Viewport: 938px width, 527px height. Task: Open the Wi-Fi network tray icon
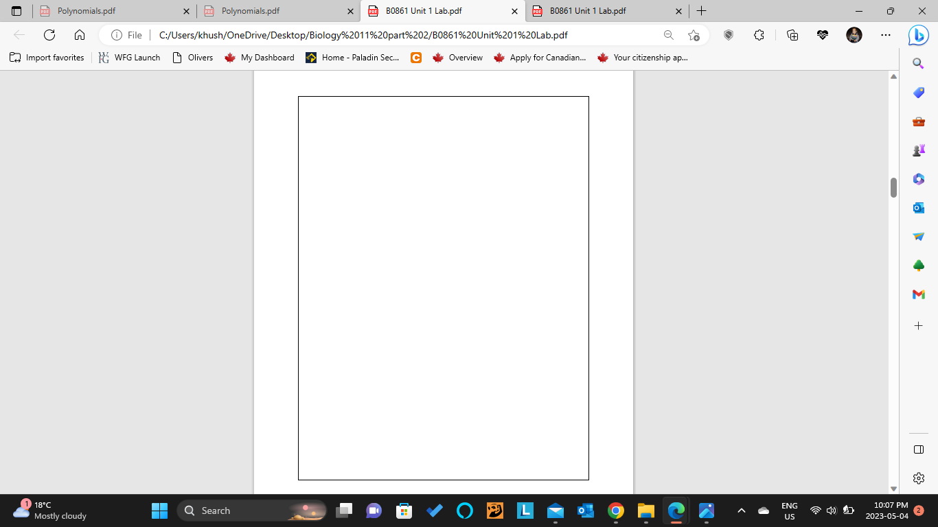click(816, 511)
